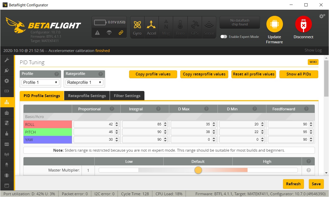The width and height of the screenshot is (329, 197).
Task: Click help icon beside Proportional header
Action: tap(112, 109)
